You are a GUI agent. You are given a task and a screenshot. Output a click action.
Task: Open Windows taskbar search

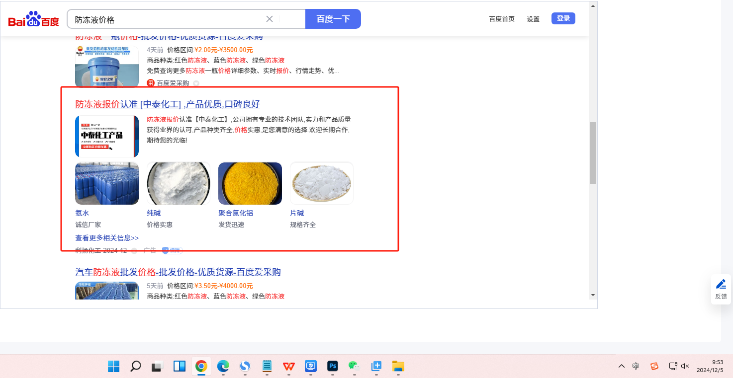(x=135, y=366)
